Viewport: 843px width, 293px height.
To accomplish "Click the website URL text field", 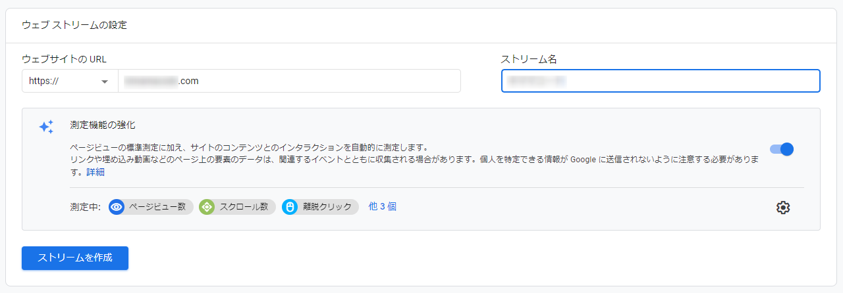I will click(289, 81).
